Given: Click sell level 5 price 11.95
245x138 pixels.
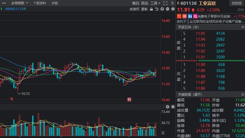Looking at the screenshot, I should pyautogui.click(x=200, y=33).
